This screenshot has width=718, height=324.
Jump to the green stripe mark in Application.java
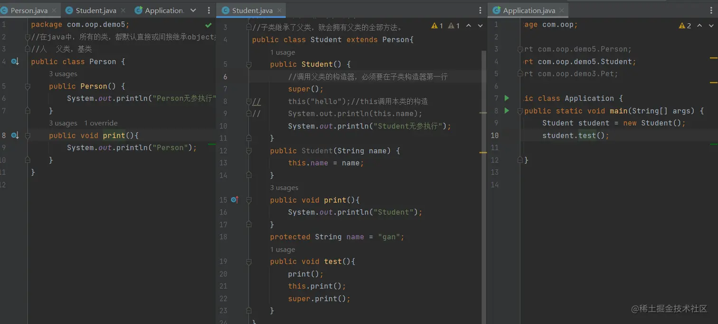(714, 144)
